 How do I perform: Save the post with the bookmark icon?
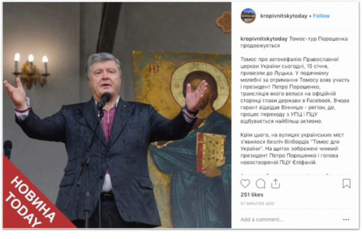coord(346,184)
